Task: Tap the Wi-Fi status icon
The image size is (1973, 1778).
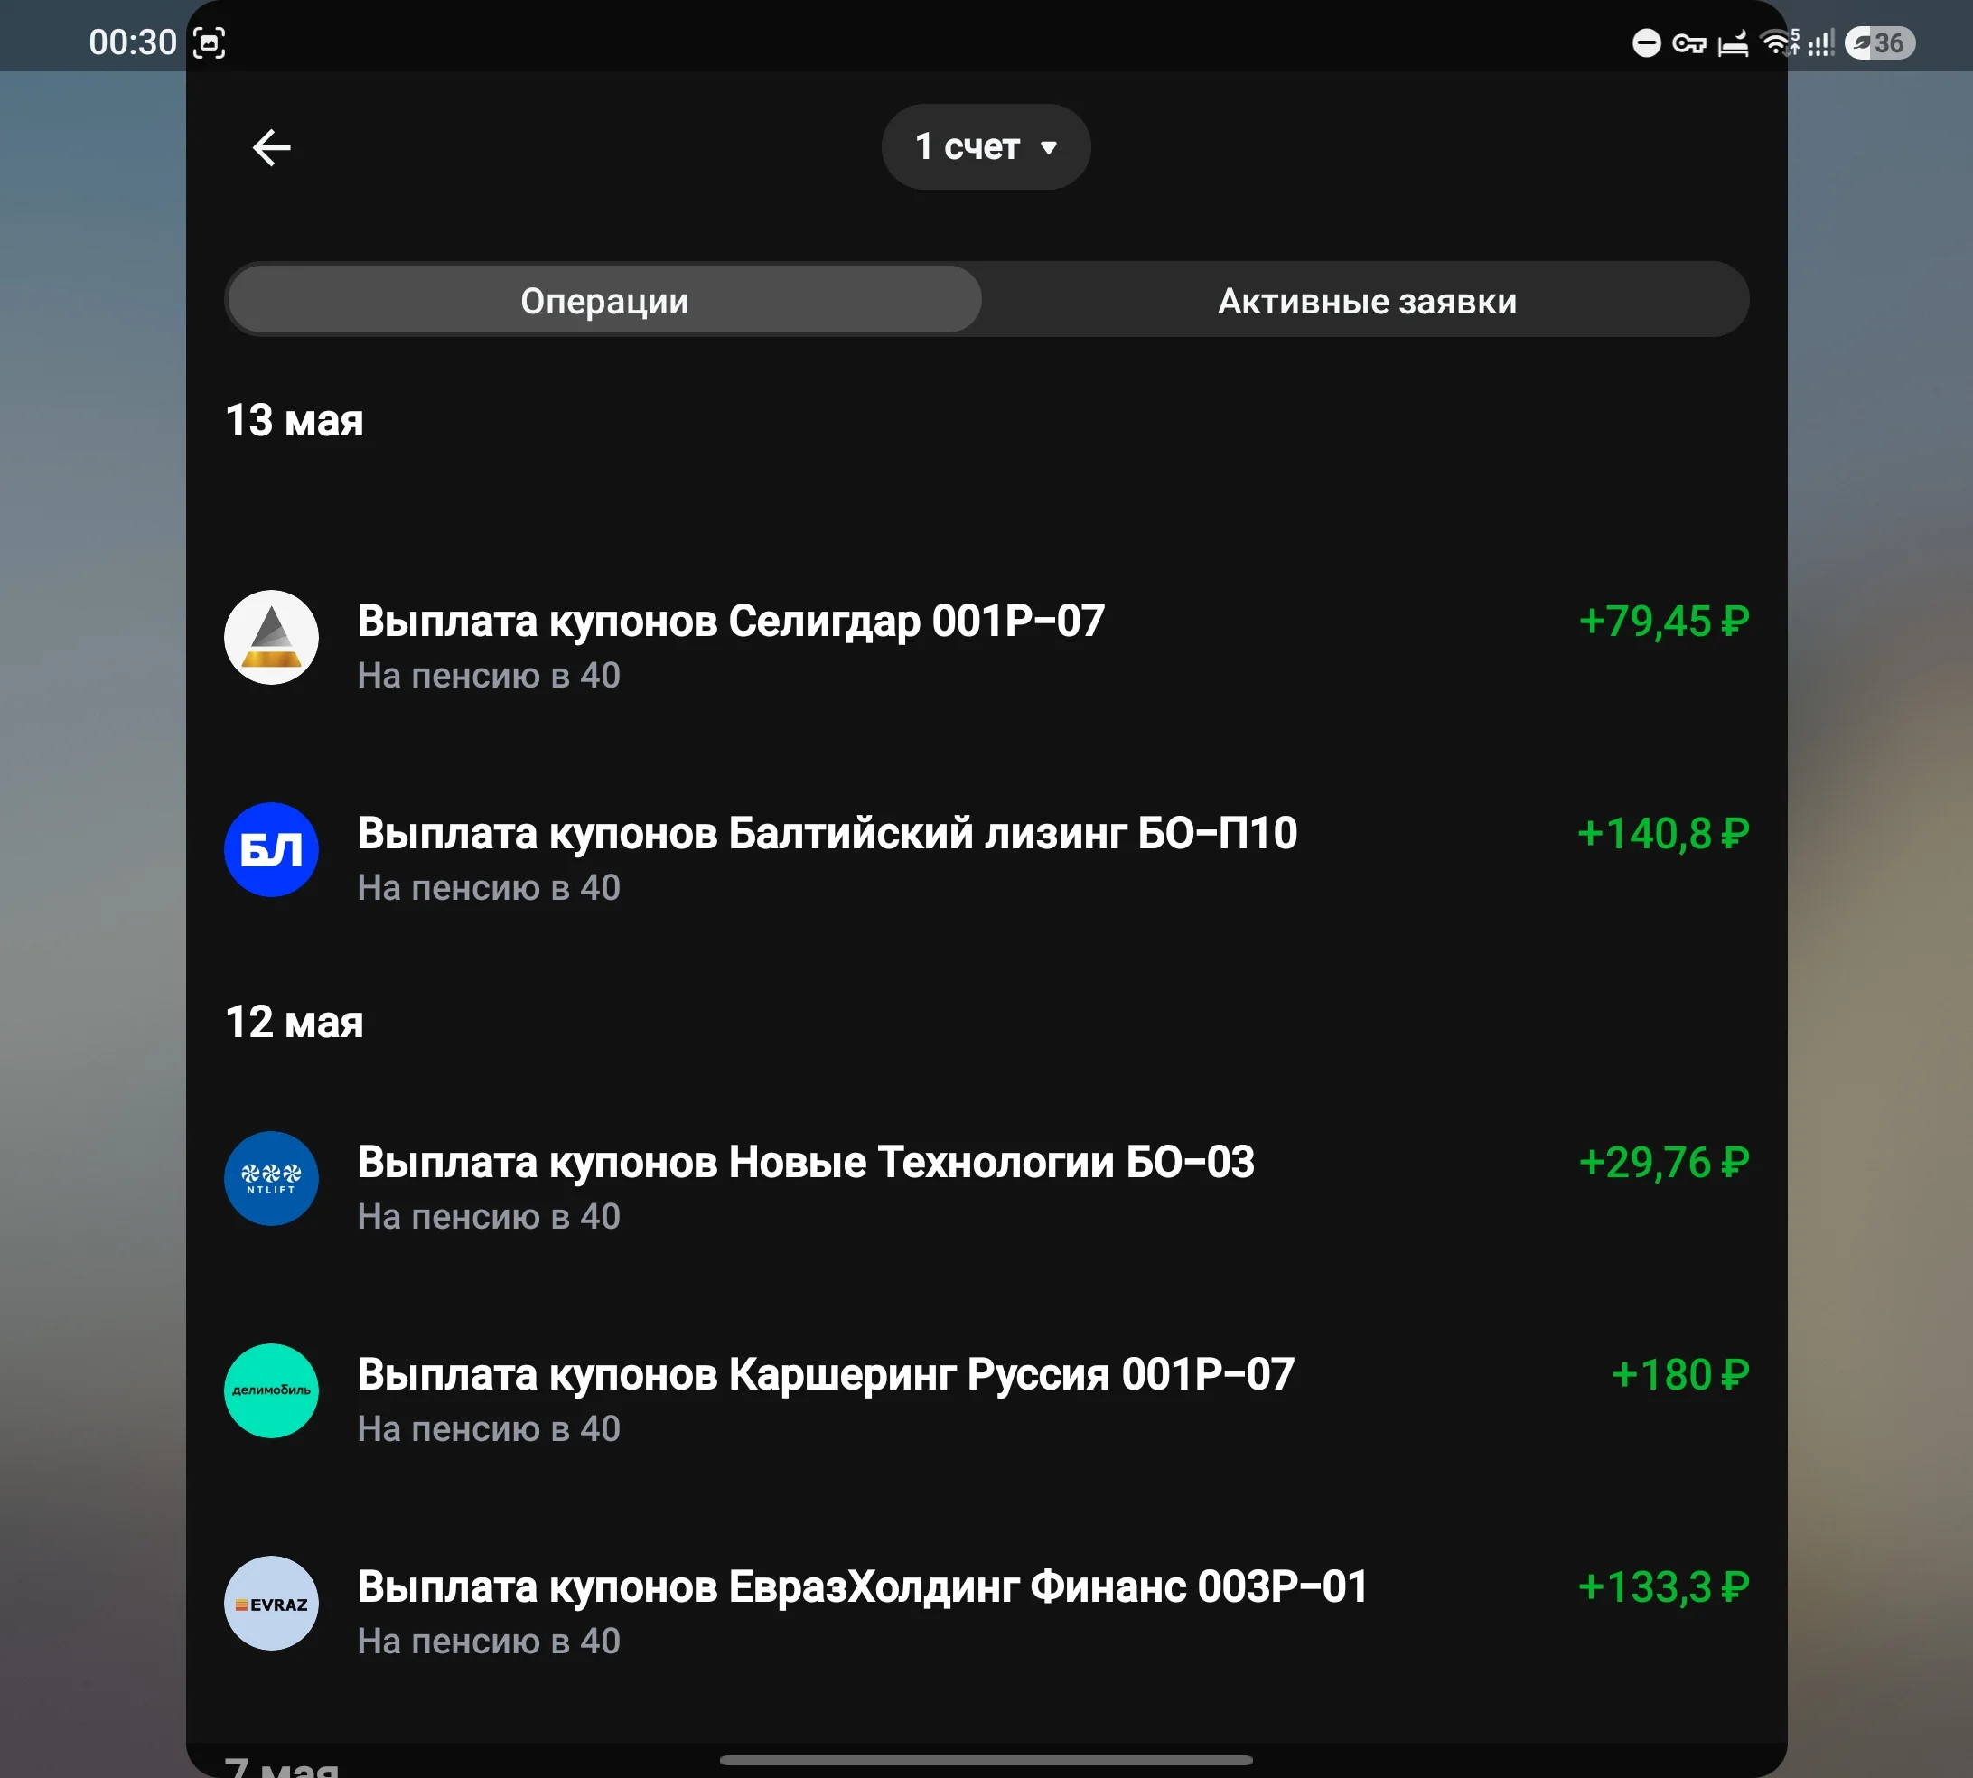Action: [1779, 42]
